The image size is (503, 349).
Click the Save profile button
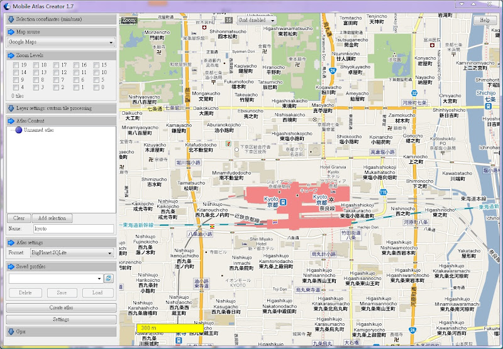62,293
